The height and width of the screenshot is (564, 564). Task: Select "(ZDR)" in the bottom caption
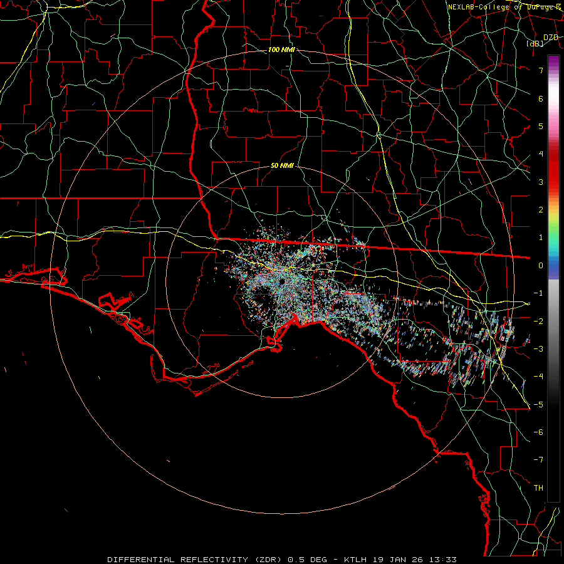coord(269,560)
